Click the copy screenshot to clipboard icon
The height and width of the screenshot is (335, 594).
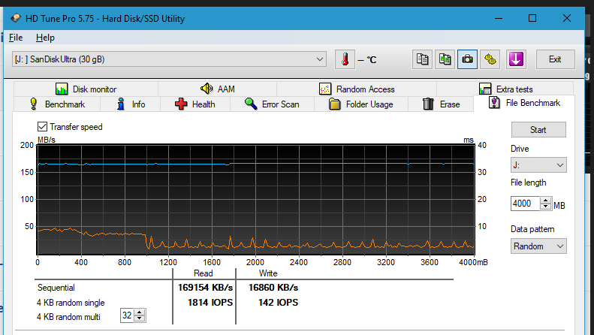[x=445, y=59]
